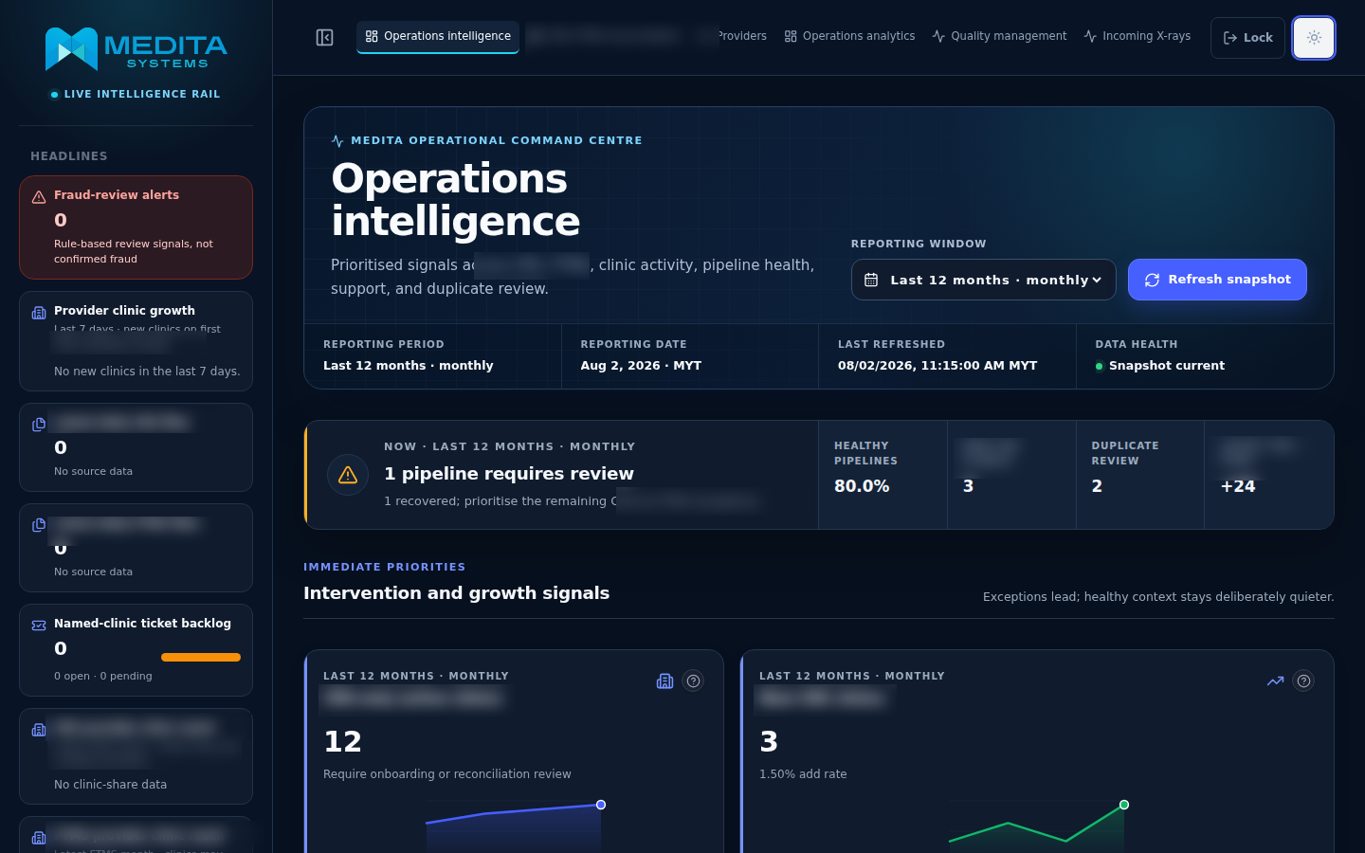Open the Fraud-review alerts card
This screenshot has height=853, width=1365.
(x=136, y=227)
